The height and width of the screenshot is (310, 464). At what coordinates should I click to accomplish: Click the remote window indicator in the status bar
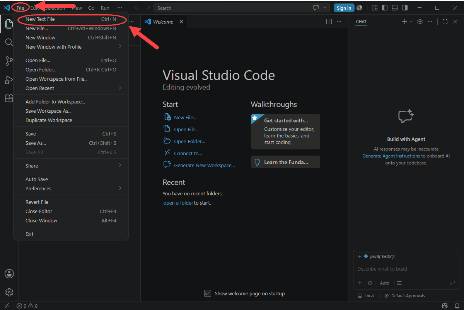coord(7,306)
